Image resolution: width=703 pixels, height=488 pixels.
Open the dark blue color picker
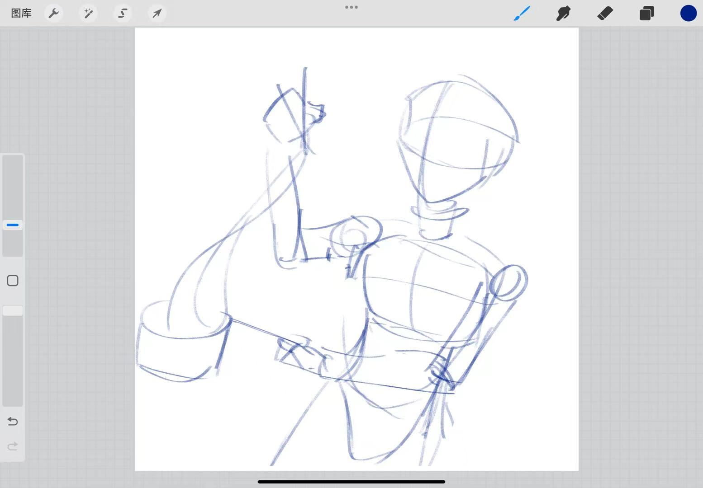tap(688, 13)
